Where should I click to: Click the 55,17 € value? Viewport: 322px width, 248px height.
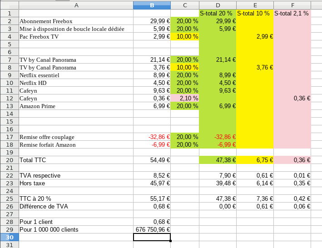click(x=152, y=199)
